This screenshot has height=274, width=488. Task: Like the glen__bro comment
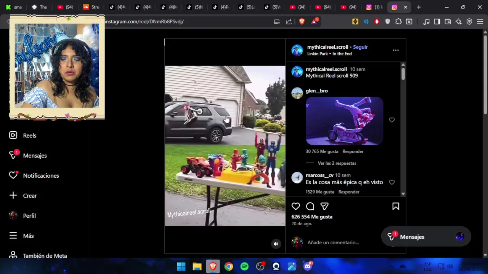392,120
